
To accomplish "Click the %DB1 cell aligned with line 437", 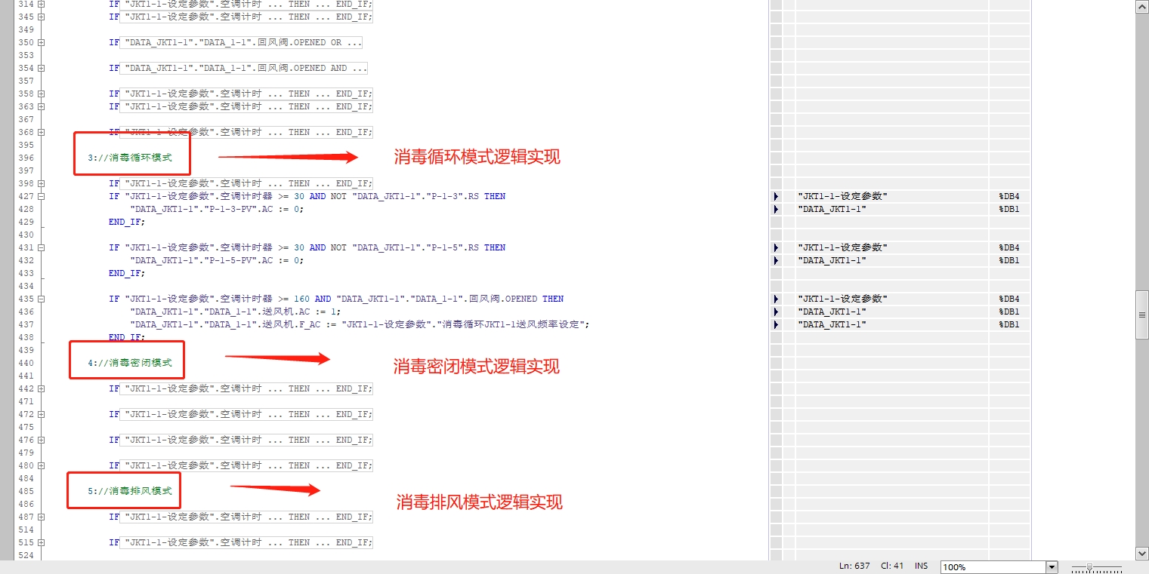I will click(1008, 324).
